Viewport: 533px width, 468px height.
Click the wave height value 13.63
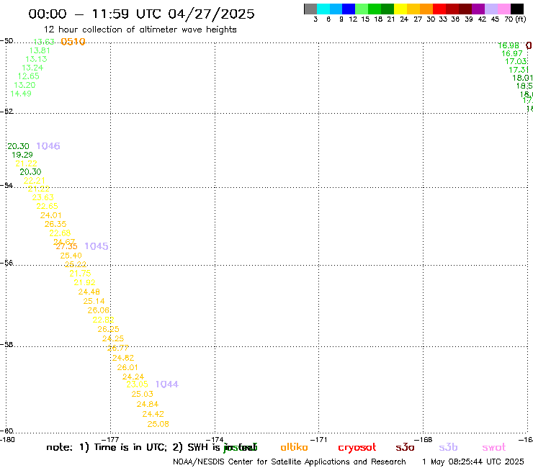click(x=44, y=42)
